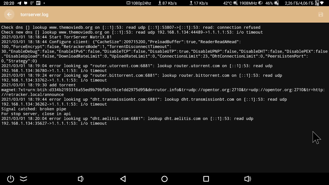
Task: Tap the Android home circle
Action: 164,179
